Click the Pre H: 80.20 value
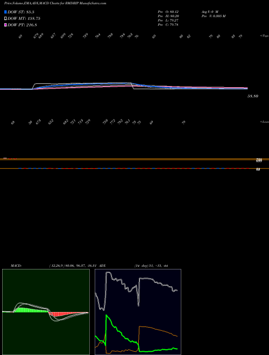This screenshot has height=355, width=269. pos(168,16)
